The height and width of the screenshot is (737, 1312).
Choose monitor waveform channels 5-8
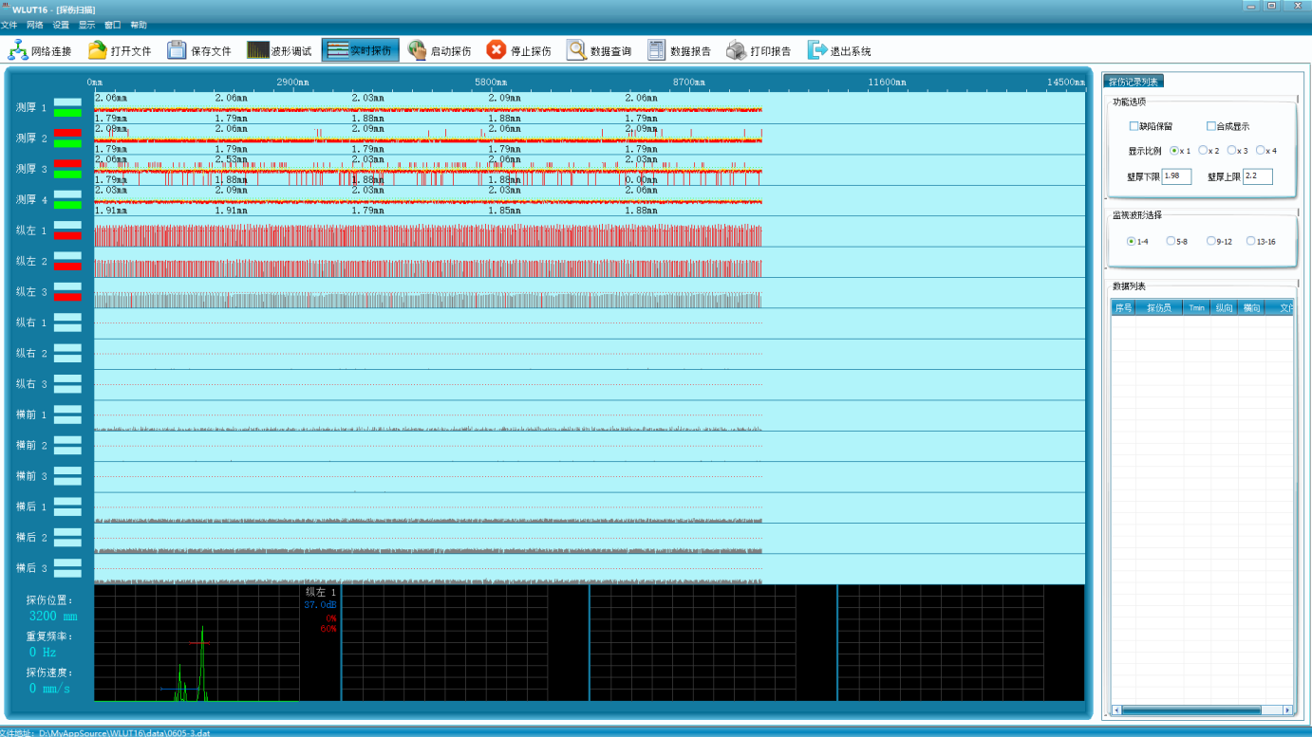point(1171,241)
